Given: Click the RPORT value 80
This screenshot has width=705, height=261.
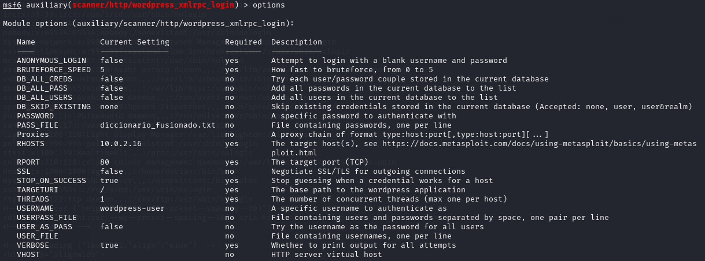Looking at the screenshot, I should [x=105, y=162].
